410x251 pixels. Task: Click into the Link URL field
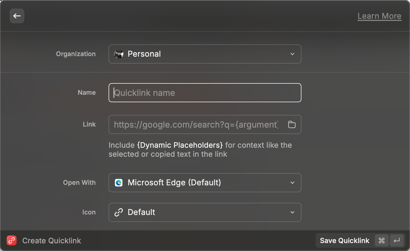[x=196, y=124]
